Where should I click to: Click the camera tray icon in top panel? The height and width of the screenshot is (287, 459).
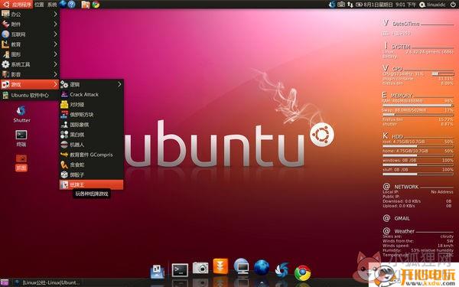tap(341, 5)
